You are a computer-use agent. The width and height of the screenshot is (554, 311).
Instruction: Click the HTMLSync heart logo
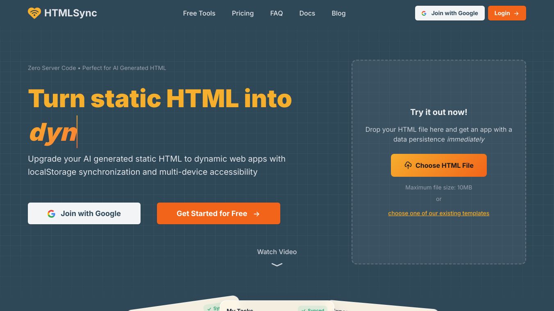34,13
